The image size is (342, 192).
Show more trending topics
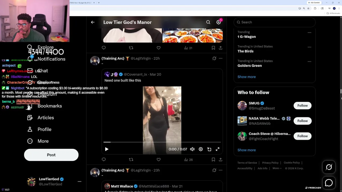point(247,77)
